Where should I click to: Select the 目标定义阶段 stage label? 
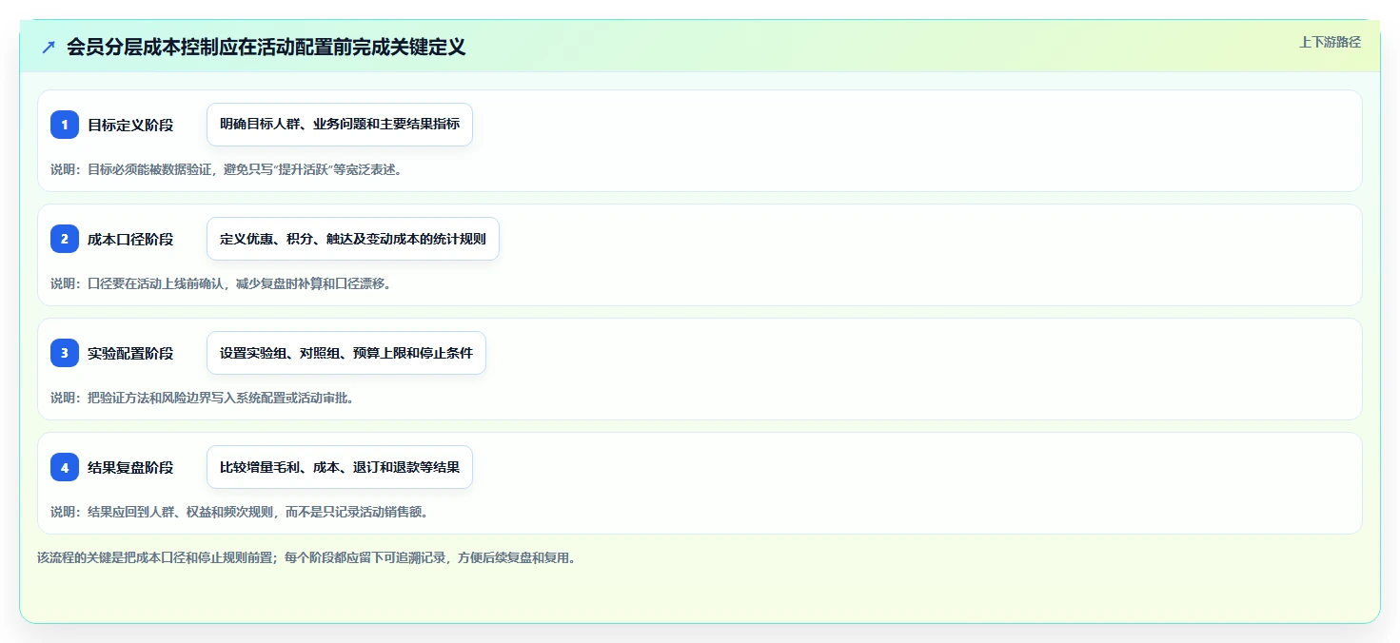(130, 125)
